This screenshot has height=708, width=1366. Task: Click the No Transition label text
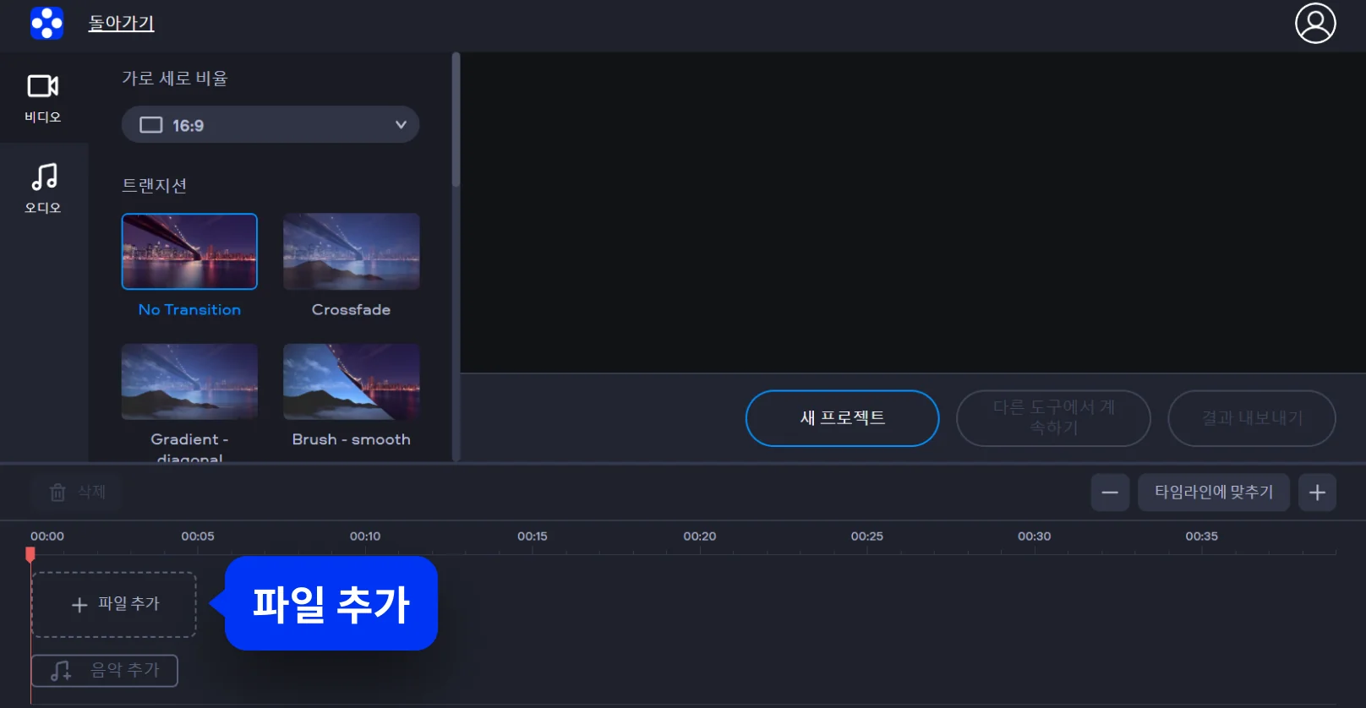coord(189,310)
